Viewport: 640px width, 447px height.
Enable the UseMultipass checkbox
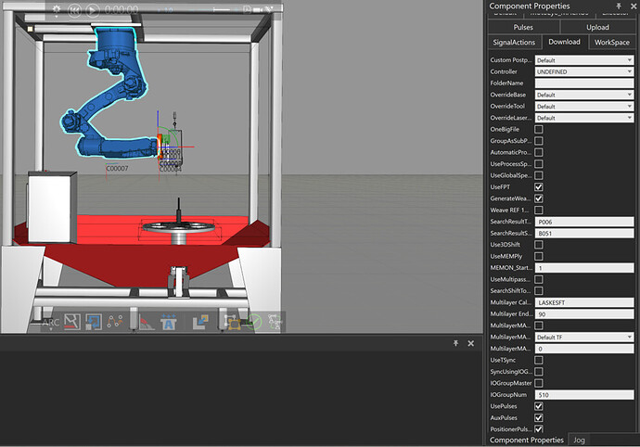539,279
